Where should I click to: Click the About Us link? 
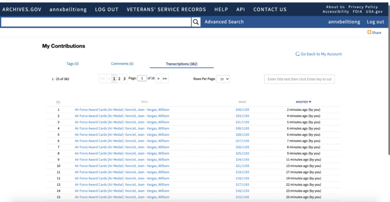pos(335,7)
